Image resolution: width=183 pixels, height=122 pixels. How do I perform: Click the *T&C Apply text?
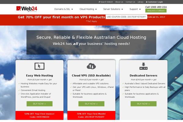[91, 21]
